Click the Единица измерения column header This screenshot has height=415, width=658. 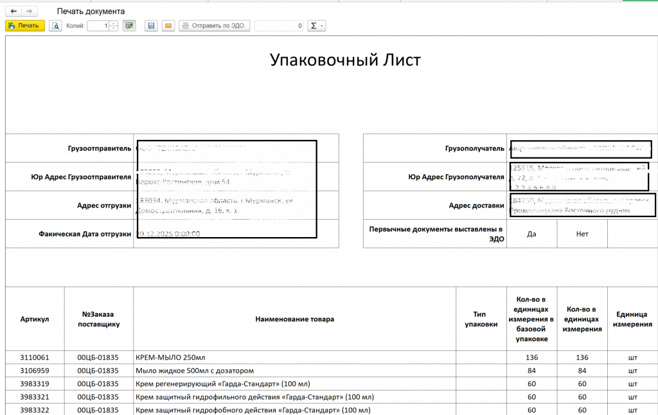(x=632, y=319)
